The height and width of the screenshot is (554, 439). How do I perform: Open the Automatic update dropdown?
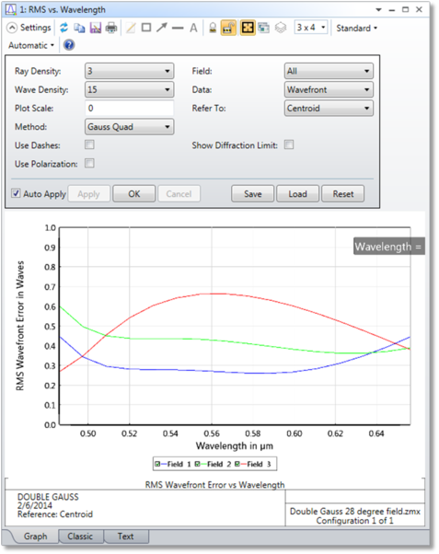click(31, 45)
